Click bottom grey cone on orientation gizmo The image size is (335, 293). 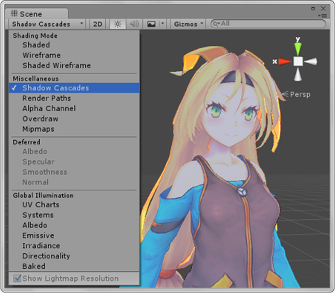[298, 74]
